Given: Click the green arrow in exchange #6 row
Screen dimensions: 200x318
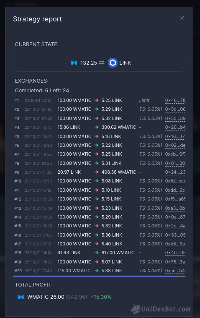Looking at the screenshot, I should (97, 145).
